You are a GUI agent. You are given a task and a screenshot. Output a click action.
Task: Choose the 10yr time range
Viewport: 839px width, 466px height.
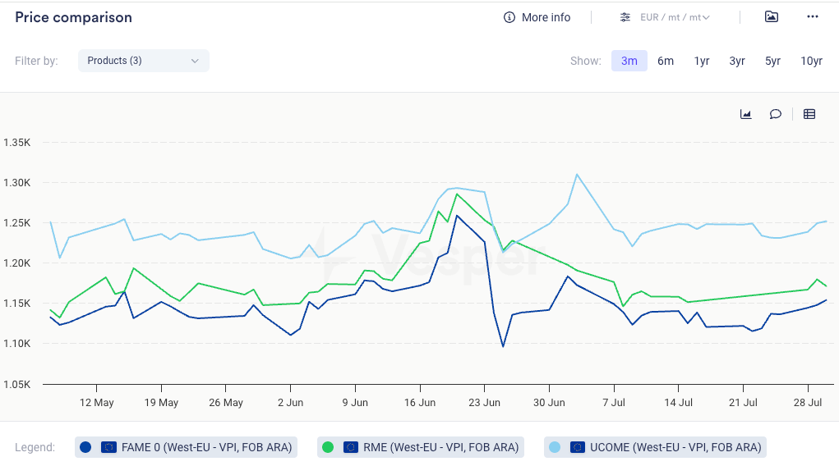pyautogui.click(x=811, y=61)
